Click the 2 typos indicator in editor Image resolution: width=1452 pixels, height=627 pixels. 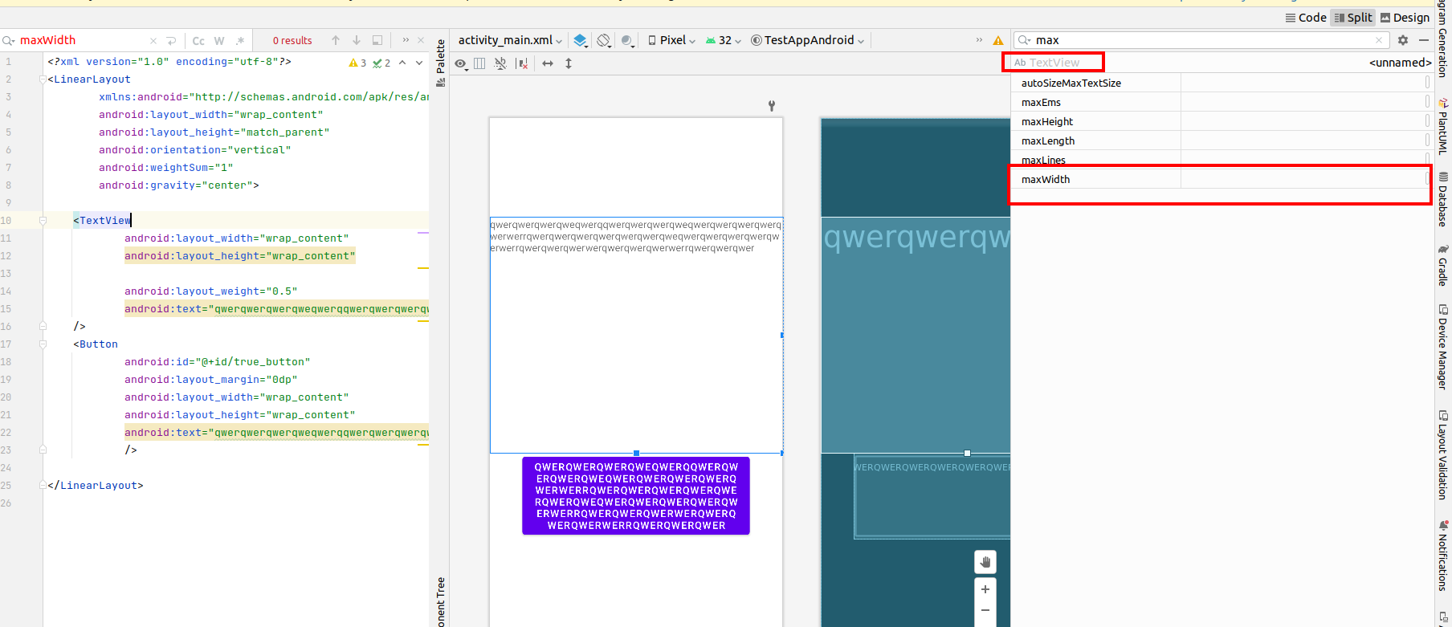click(381, 63)
